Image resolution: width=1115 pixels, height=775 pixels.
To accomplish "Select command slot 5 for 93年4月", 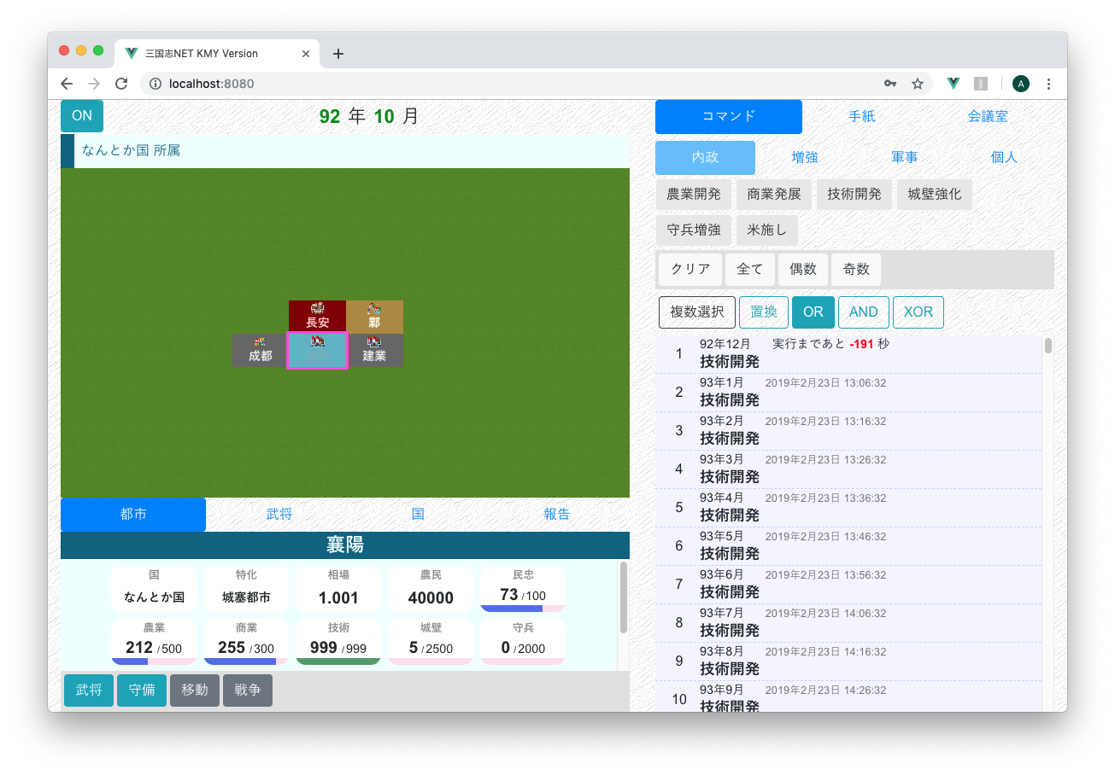I will click(848, 508).
